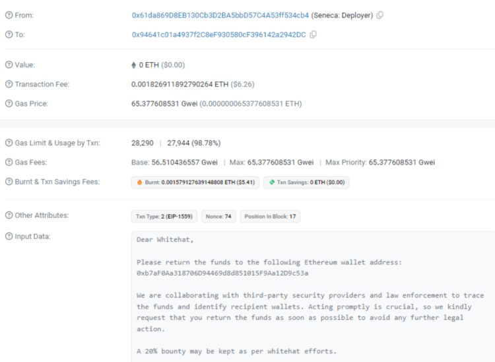Image resolution: width=495 pixels, height=362 pixels.
Task: Click the help icon beside From
Action: click(9, 15)
